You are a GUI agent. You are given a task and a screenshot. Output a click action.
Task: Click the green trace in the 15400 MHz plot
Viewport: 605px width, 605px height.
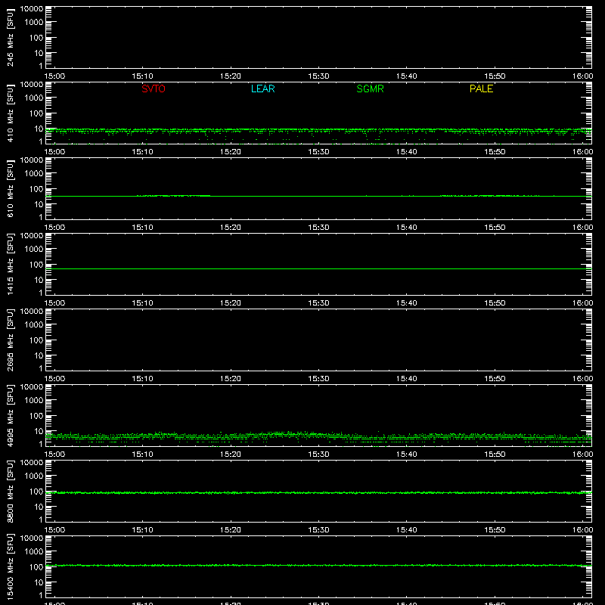318,565
